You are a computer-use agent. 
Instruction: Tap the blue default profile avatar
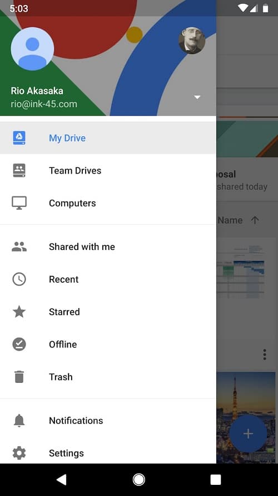pos(32,49)
